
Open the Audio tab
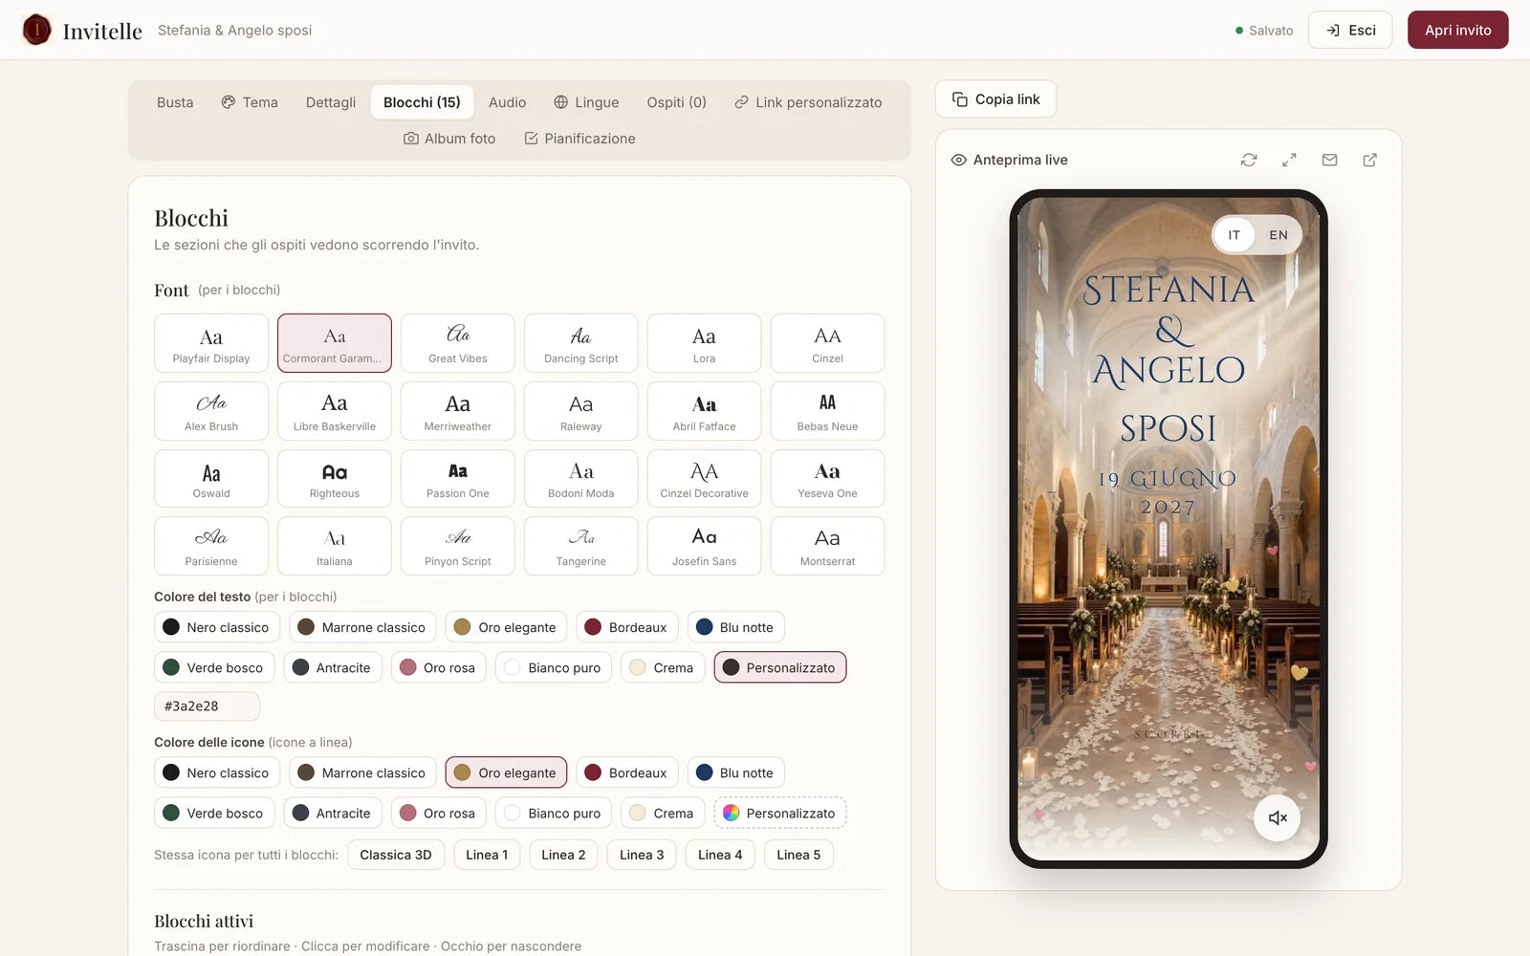click(x=507, y=102)
